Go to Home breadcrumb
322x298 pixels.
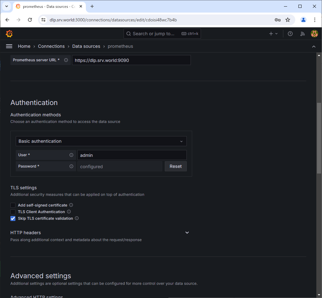pyautogui.click(x=24, y=47)
